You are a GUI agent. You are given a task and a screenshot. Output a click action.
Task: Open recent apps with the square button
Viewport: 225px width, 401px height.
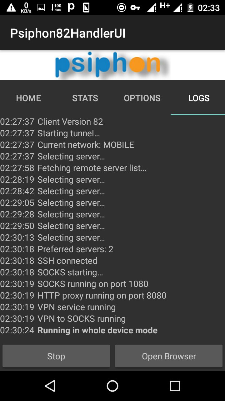coord(175,386)
